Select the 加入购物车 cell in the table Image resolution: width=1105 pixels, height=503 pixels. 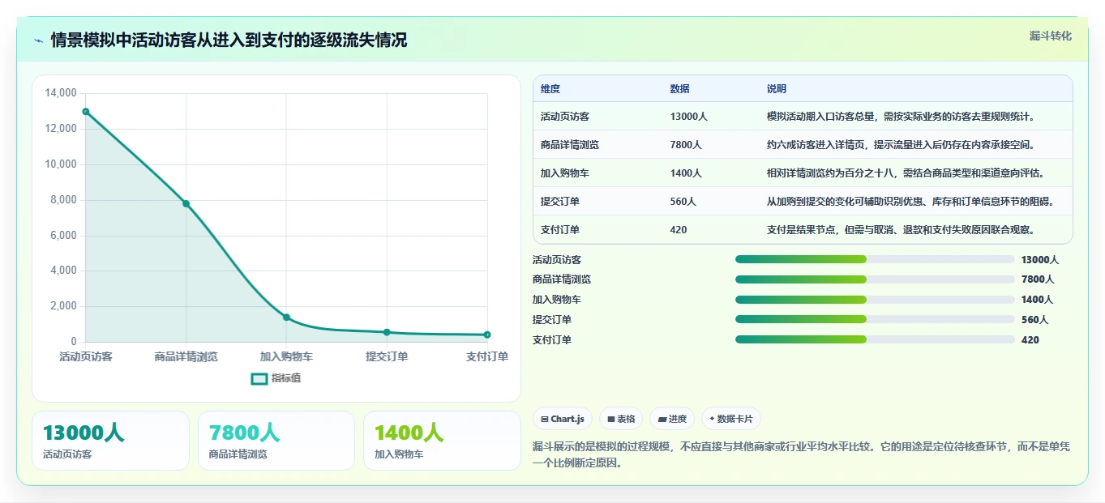(565, 173)
